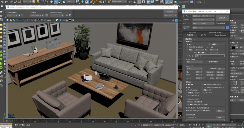
Task: Click the lock-to-view icon in render setup
Action: click(x=227, y=28)
